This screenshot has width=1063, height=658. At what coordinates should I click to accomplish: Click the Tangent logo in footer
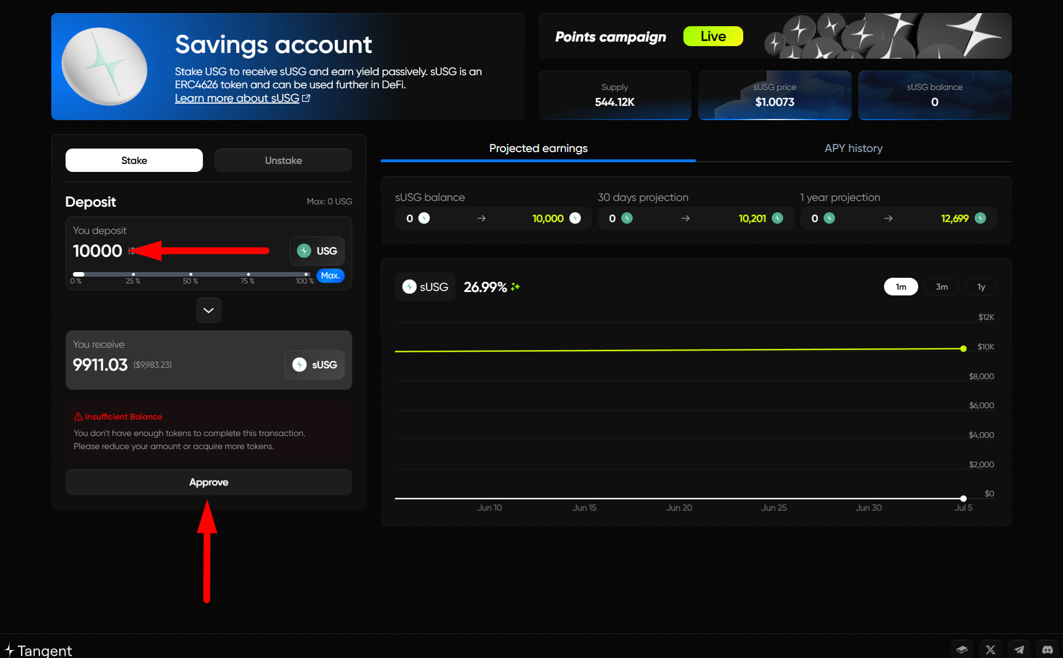[x=38, y=650]
